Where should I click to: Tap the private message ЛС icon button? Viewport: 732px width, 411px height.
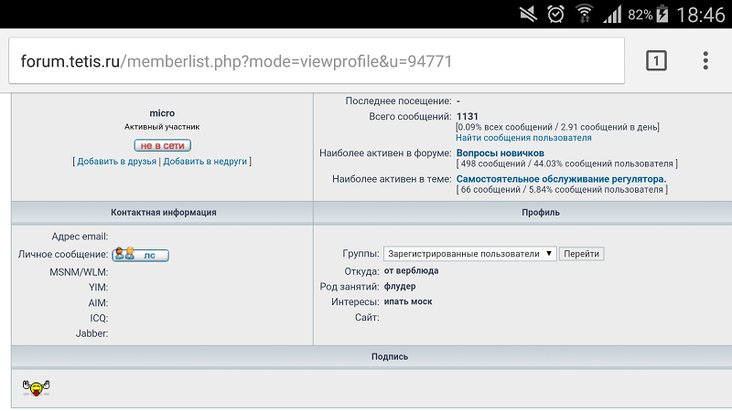140,255
